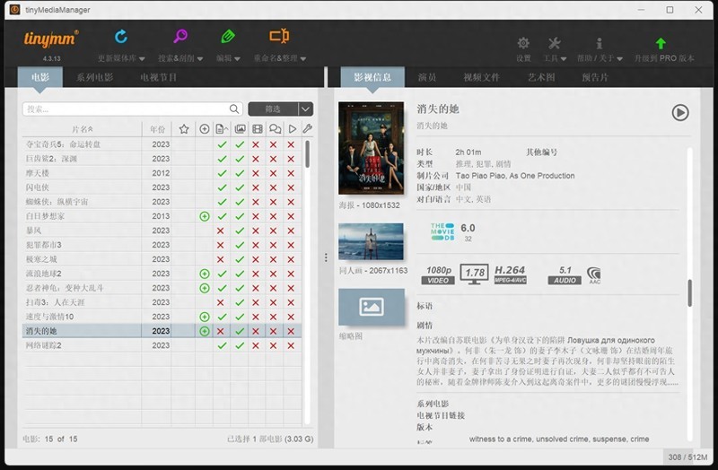Open the search & scrape dropdown arrow
718x470 pixels.
(200, 58)
